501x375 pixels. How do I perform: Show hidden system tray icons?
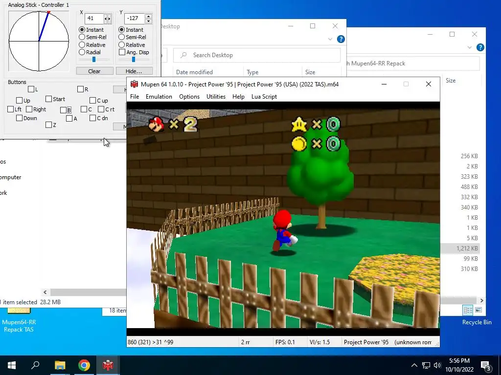click(x=414, y=365)
